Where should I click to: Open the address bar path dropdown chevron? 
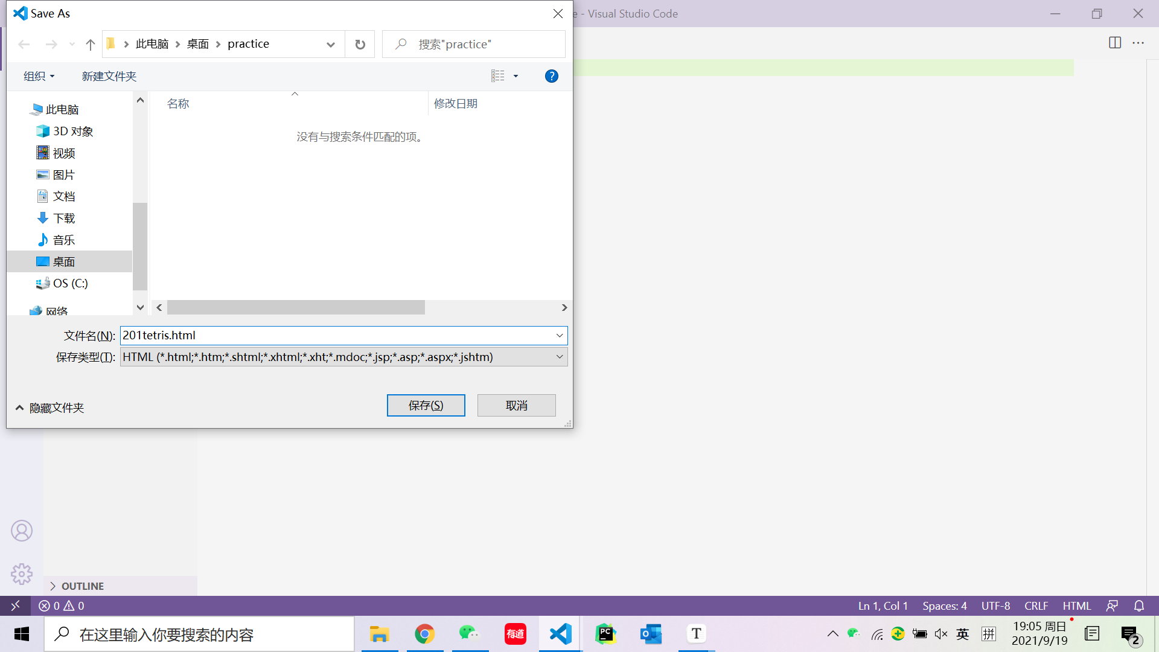(331, 44)
